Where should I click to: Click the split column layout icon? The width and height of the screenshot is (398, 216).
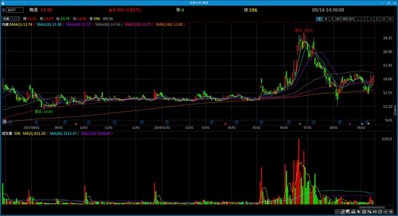pyautogui.click(x=364, y=212)
